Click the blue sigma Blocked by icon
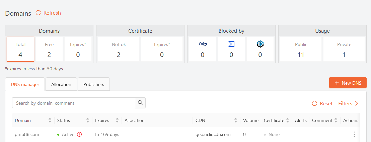This screenshot has height=142, width=371. [x=231, y=44]
